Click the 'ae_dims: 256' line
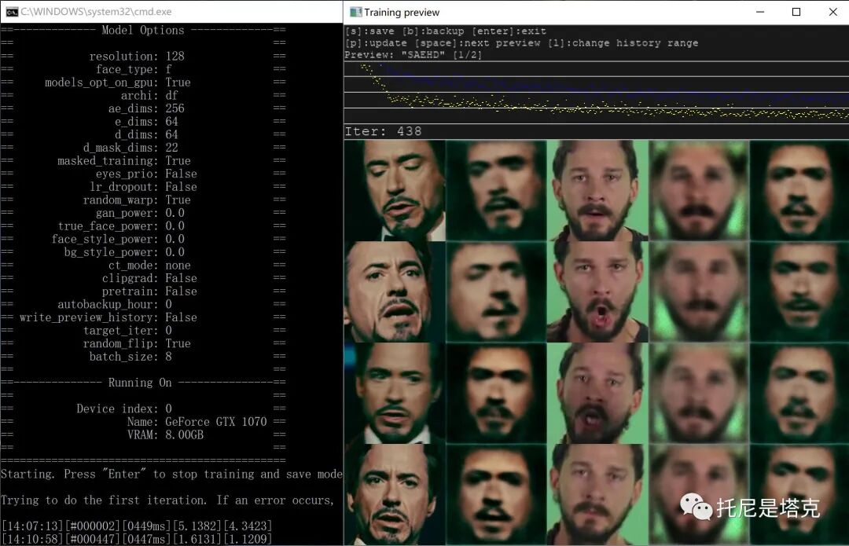Screen dimensions: 849x546 point(146,108)
